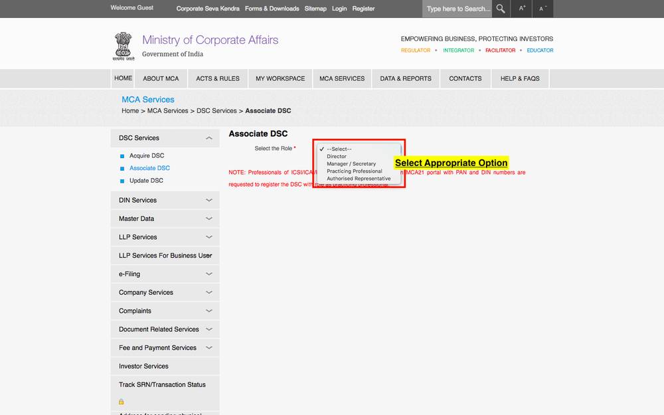The height and width of the screenshot is (415, 664).
Task: Click the blue bullet beside Update DSC
Action: coord(122,181)
